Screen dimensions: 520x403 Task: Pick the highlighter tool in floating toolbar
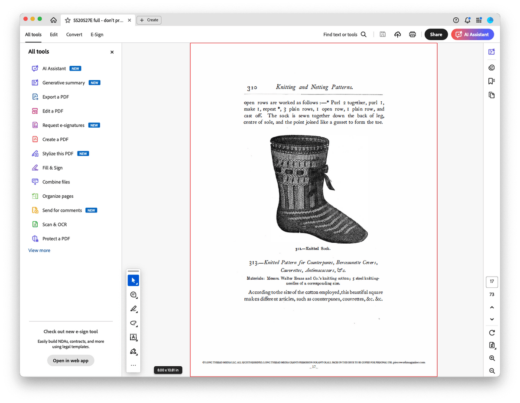point(133,309)
